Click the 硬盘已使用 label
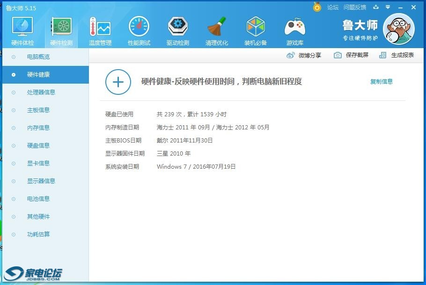The height and width of the screenshot is (285, 426). coord(119,114)
